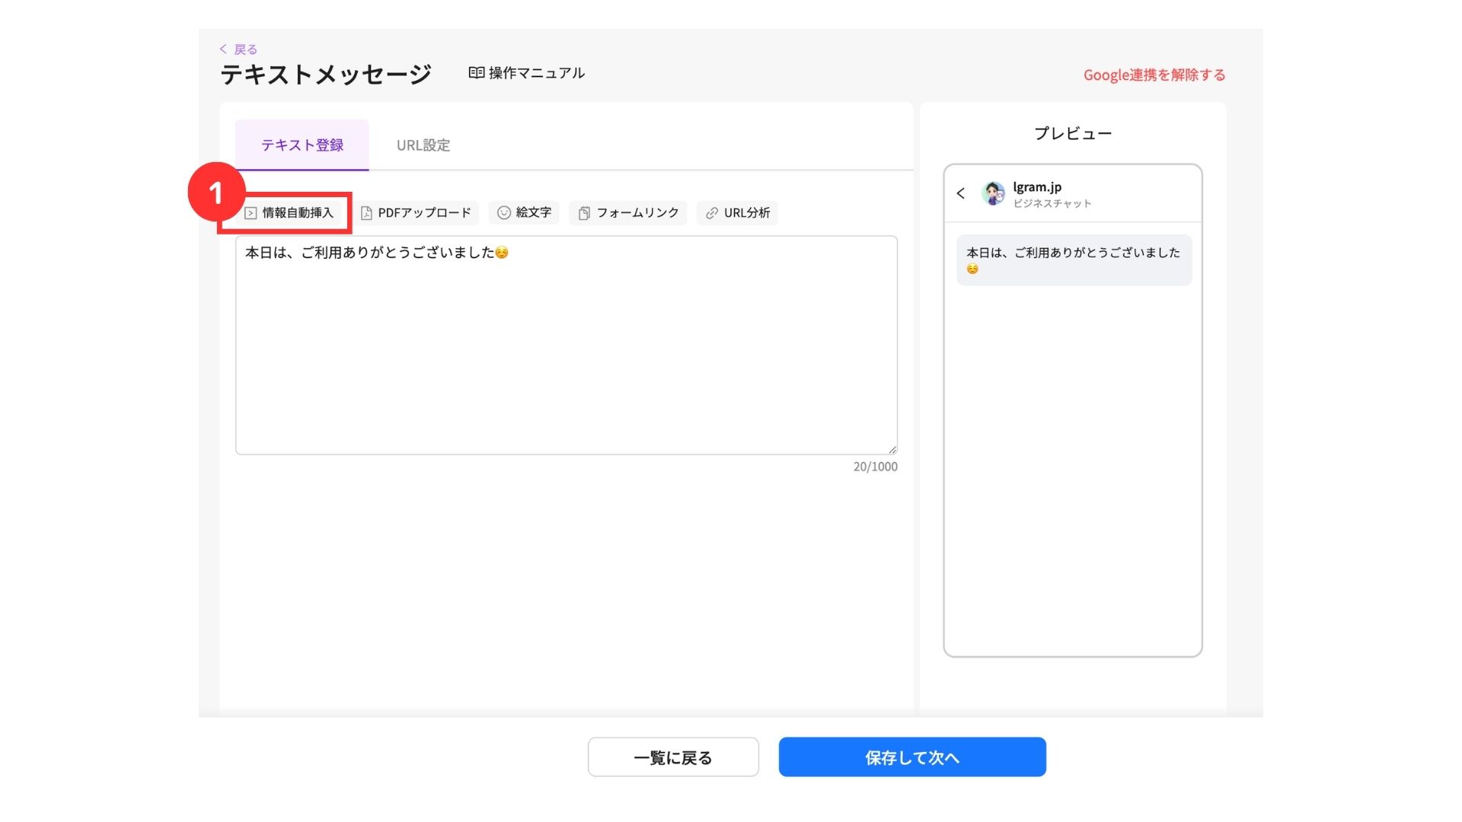The image size is (1462, 822).
Task: Click the lgram.jp profile avatar
Action: point(993,193)
